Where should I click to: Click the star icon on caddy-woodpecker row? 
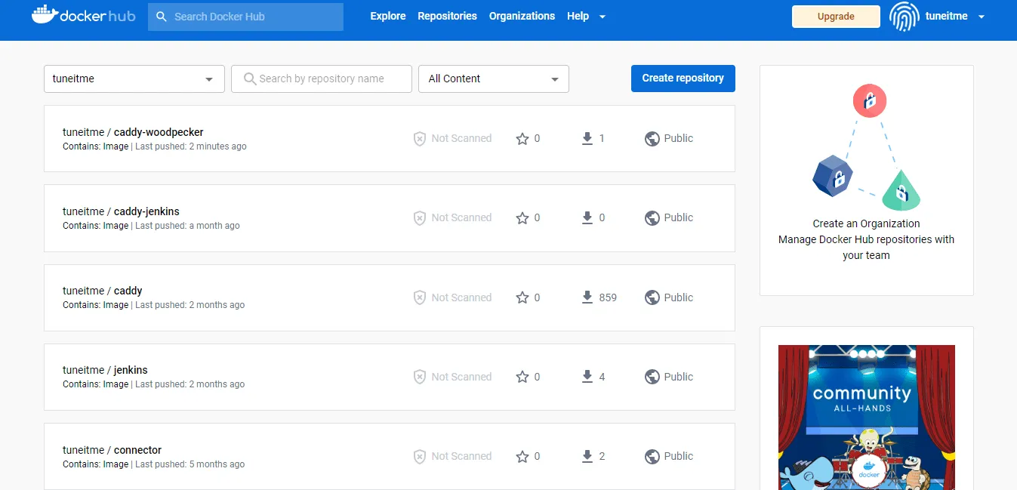[522, 139]
